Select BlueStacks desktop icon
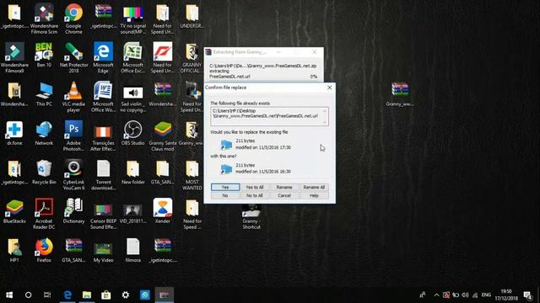 point(14,211)
